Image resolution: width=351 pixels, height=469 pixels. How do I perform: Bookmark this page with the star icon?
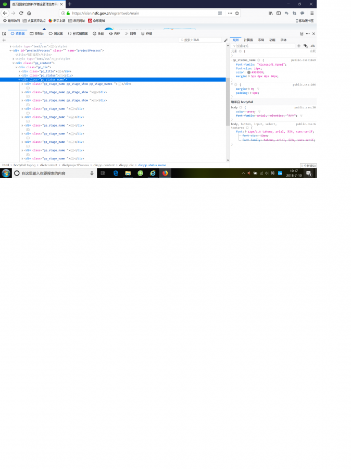[237, 13]
